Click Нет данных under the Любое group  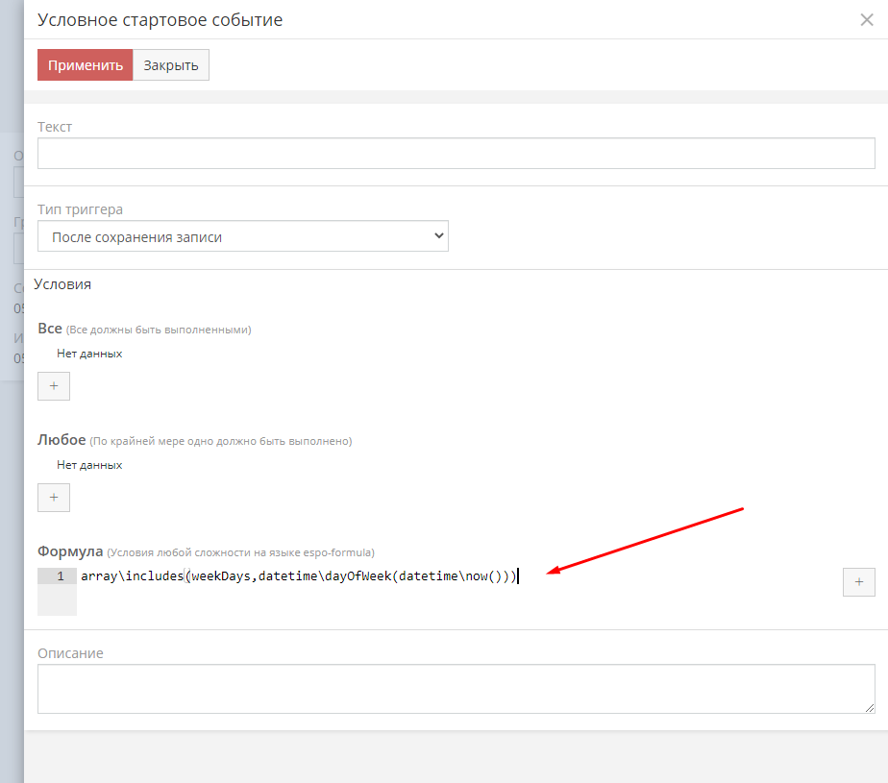pos(89,465)
